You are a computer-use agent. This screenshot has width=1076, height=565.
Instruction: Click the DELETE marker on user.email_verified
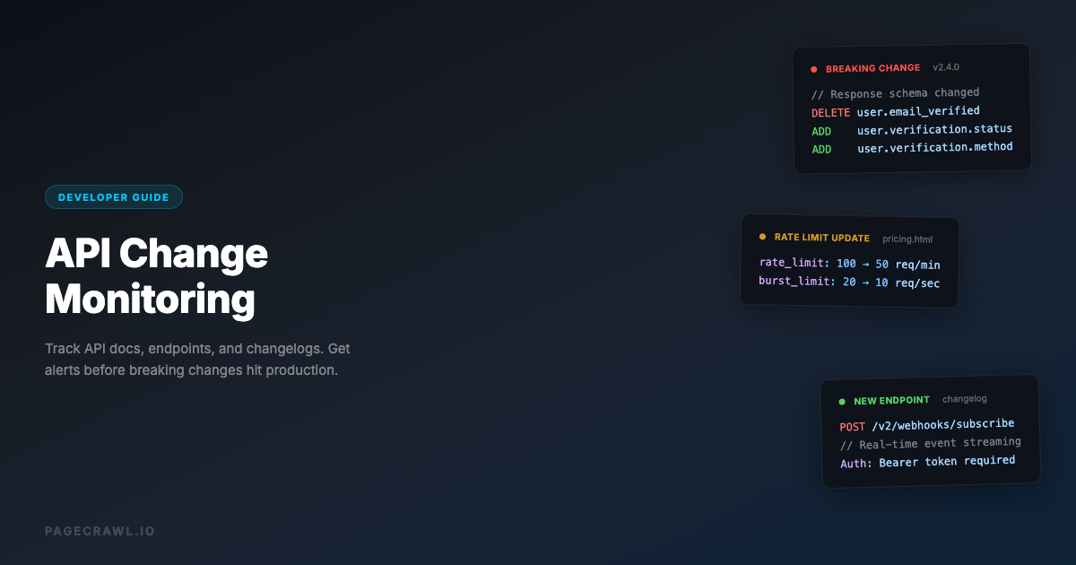830,112
